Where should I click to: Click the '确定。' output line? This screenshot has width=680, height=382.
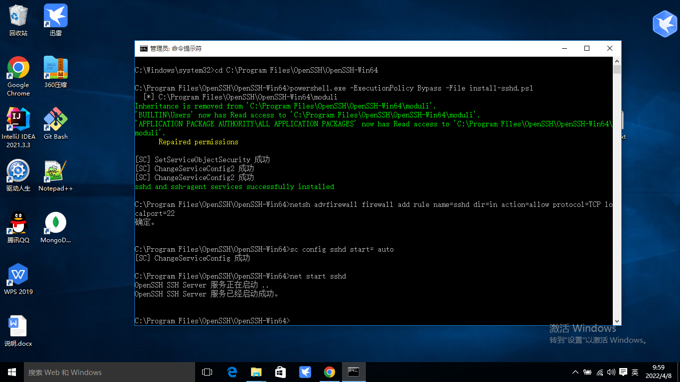(145, 222)
